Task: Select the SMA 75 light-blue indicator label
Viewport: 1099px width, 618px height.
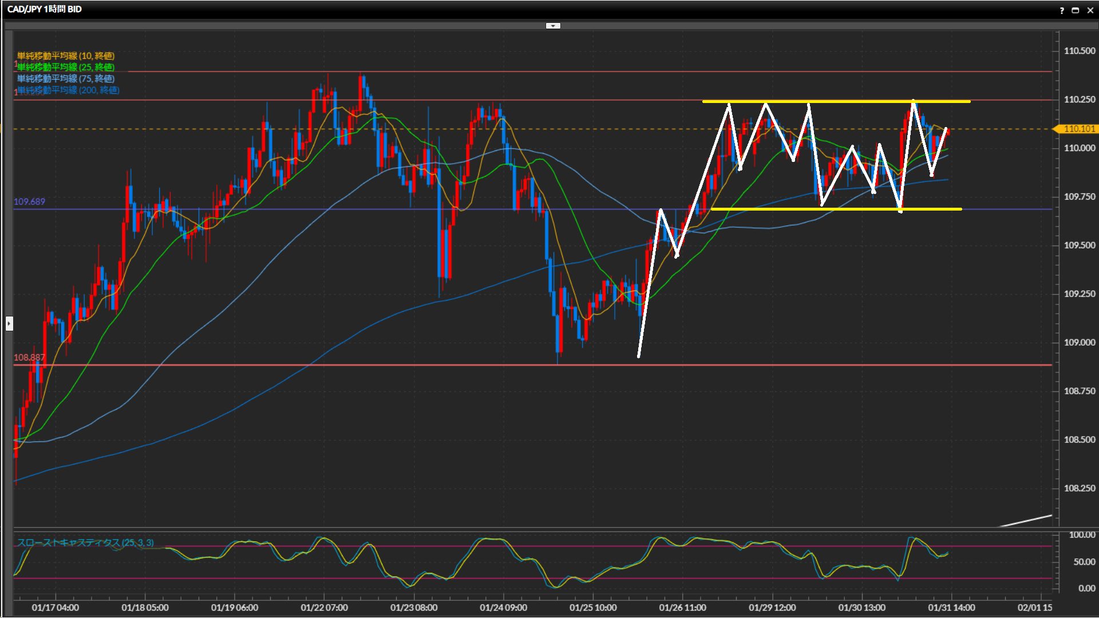Action: [x=66, y=78]
